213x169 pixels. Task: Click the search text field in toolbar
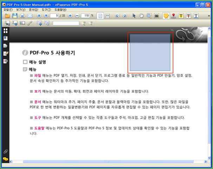coord(66,23)
